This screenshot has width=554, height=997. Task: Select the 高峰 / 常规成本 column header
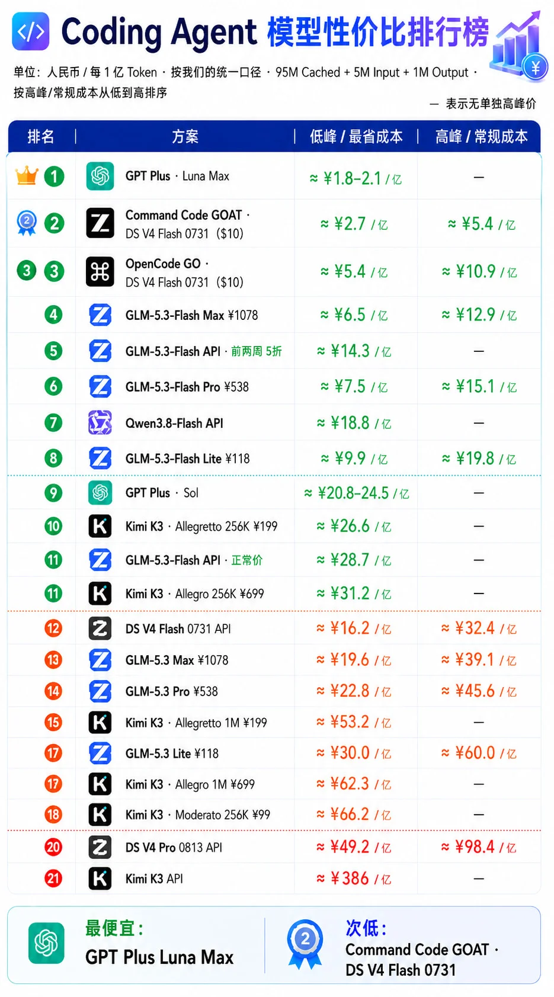(481, 137)
